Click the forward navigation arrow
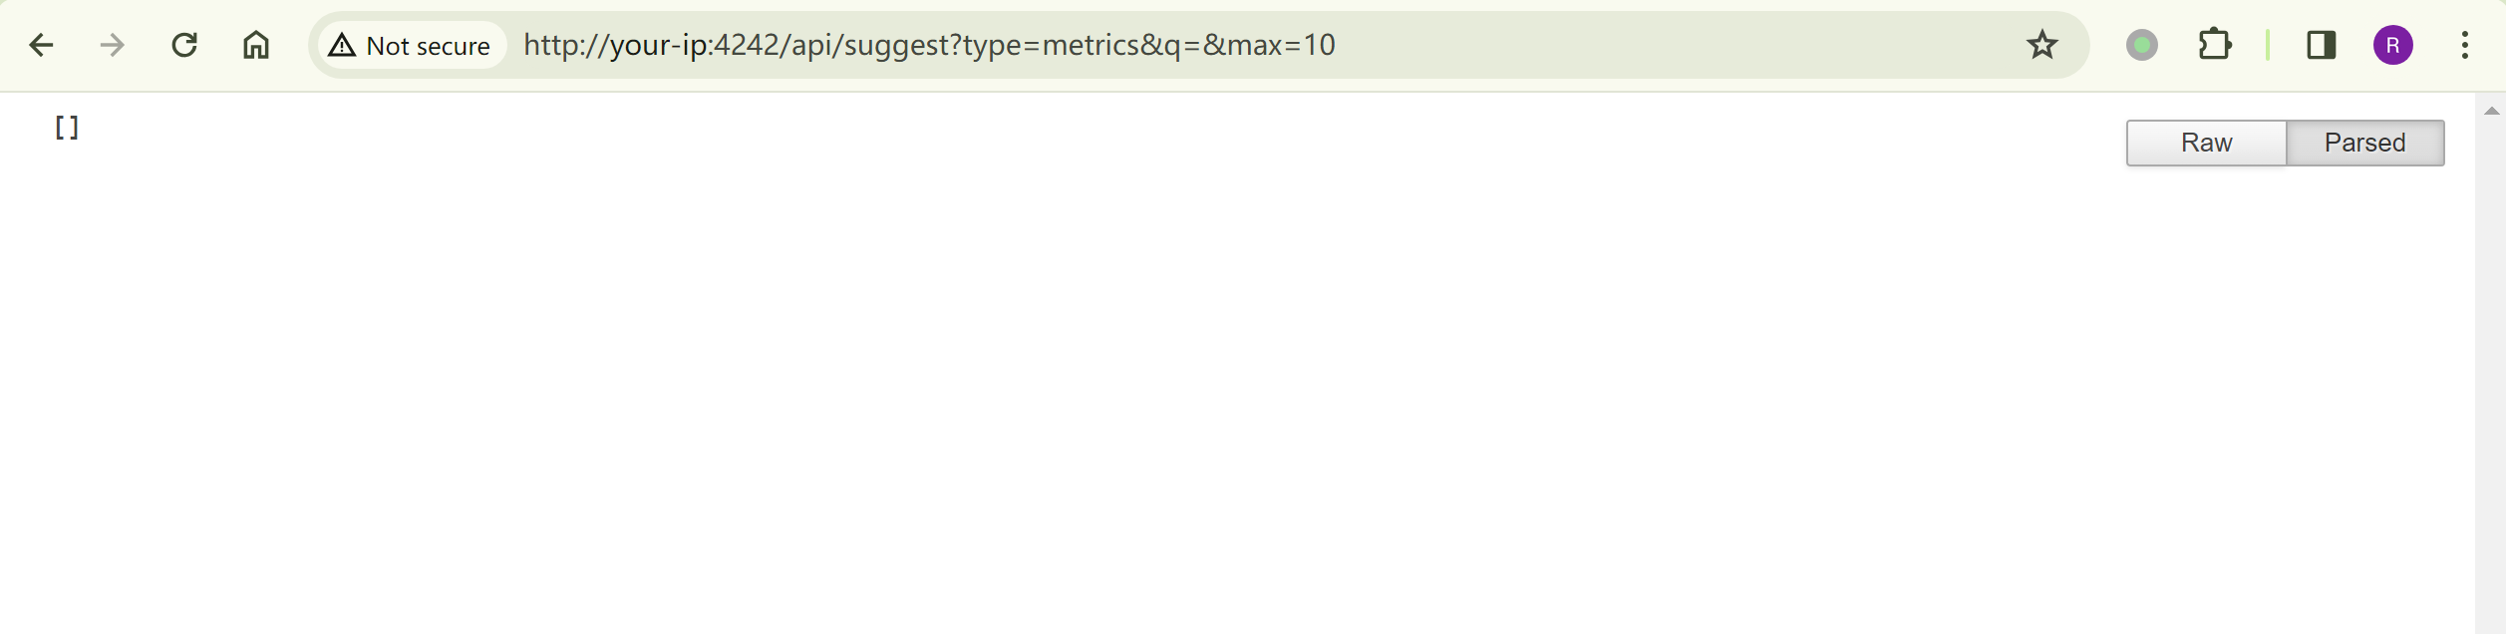 (x=113, y=45)
